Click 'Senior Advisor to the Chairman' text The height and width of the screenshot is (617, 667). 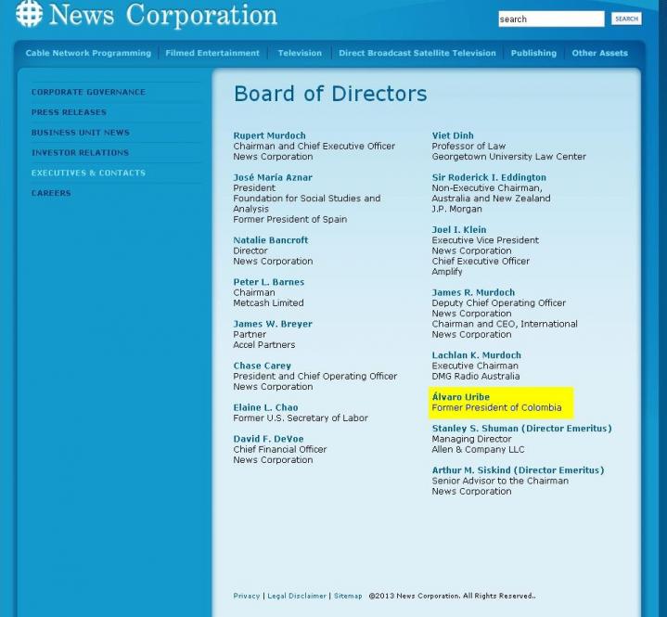(500, 481)
